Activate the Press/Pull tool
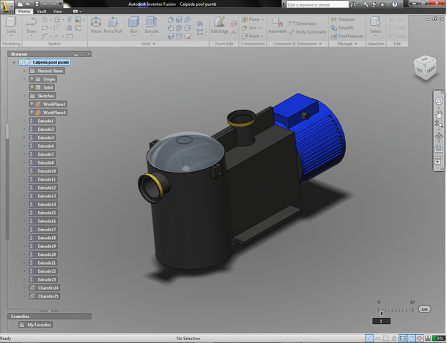Image resolution: width=447 pixels, height=343 pixels. (x=113, y=22)
